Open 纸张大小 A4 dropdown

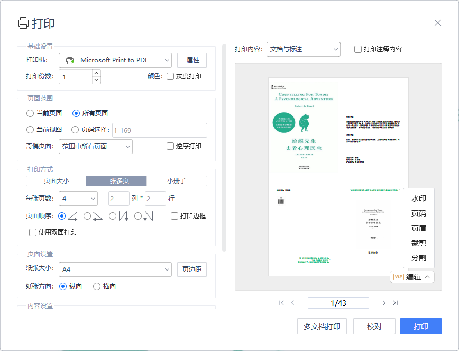pyautogui.click(x=115, y=269)
